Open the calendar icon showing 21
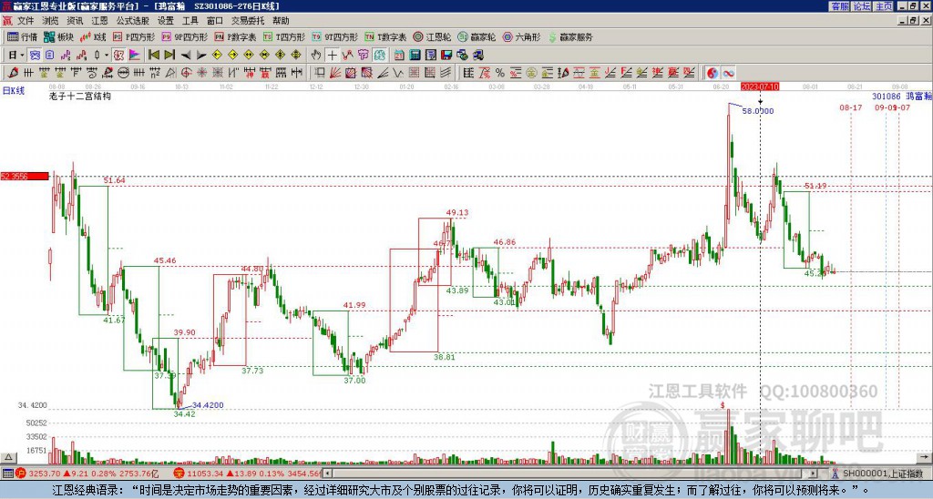The width and height of the screenshot is (933, 499). point(399,56)
